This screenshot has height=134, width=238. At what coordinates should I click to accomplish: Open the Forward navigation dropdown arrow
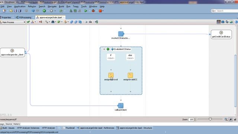click(55, 11)
